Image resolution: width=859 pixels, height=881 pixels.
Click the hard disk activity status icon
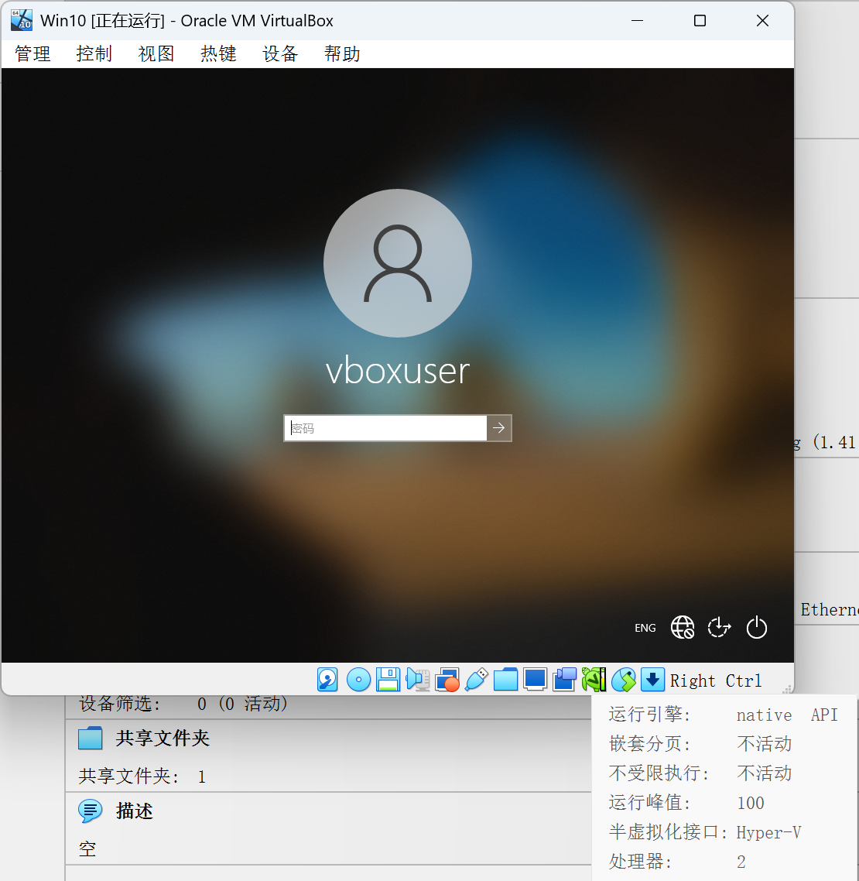pos(327,679)
